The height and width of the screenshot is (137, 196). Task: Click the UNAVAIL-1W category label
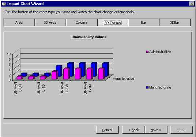[x=64, y=88]
